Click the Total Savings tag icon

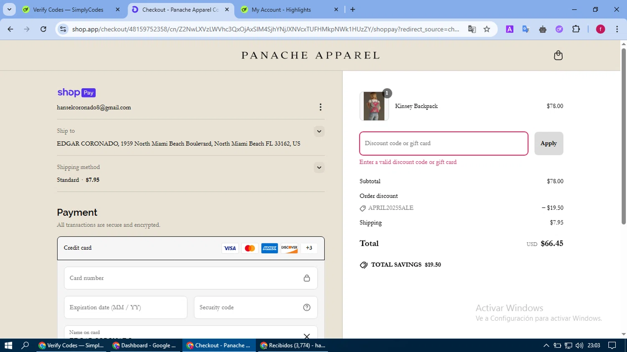(364, 265)
